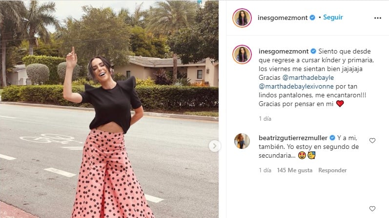Image resolution: width=389 pixels, height=218 pixels.
Task: Like the post with the bottom heart icon
Action: pos(372,209)
